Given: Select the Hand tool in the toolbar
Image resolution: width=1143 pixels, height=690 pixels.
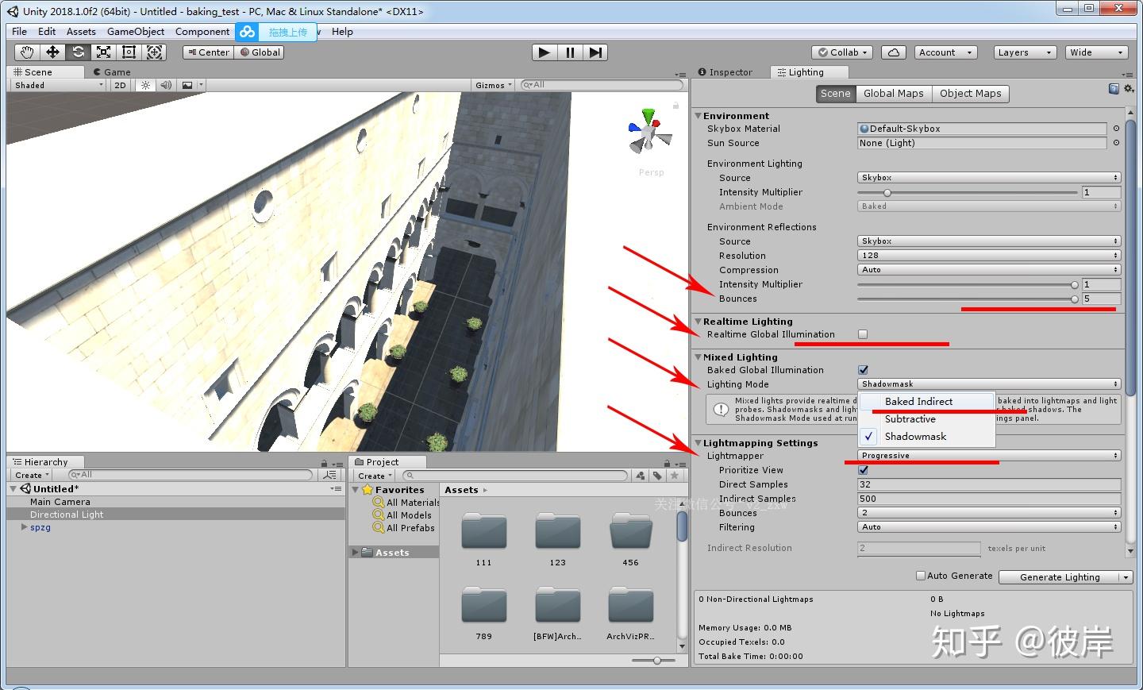Looking at the screenshot, I should 27,52.
